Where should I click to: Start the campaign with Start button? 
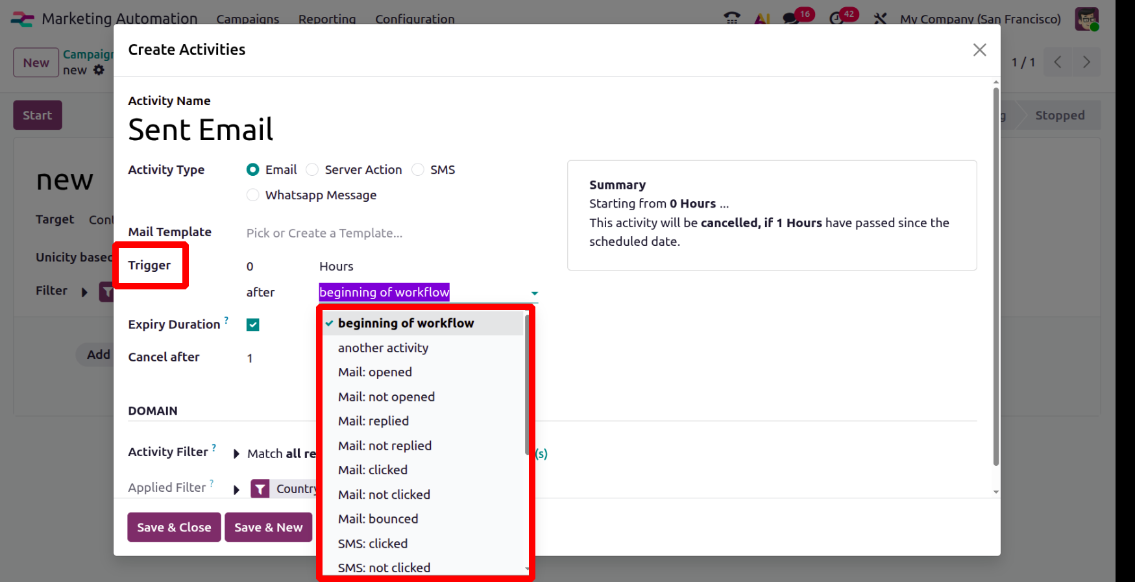coord(38,115)
